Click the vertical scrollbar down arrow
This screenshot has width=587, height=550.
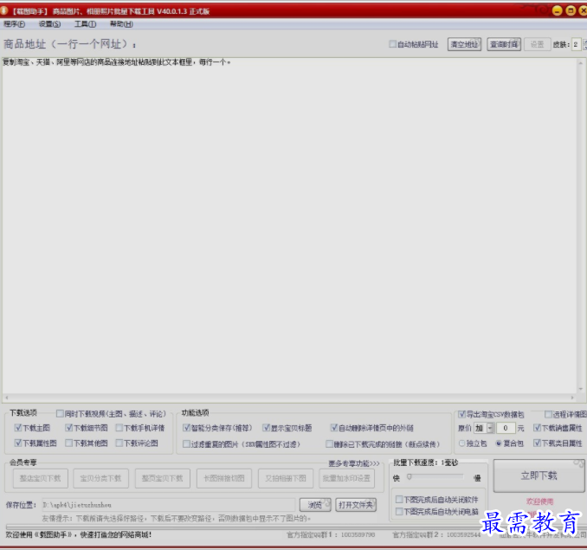click(581, 390)
